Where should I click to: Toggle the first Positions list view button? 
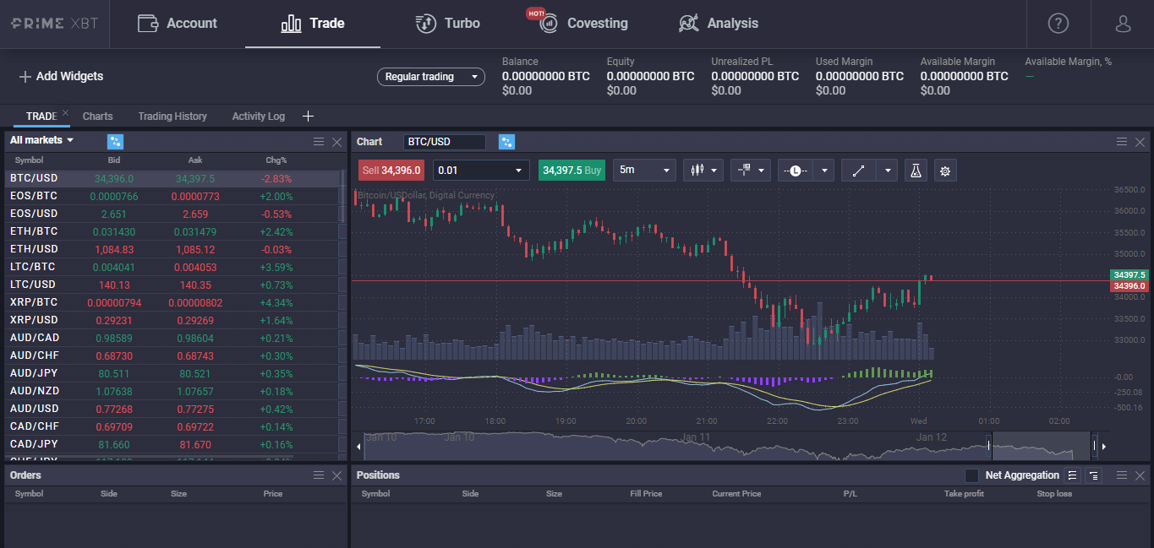click(x=1073, y=475)
